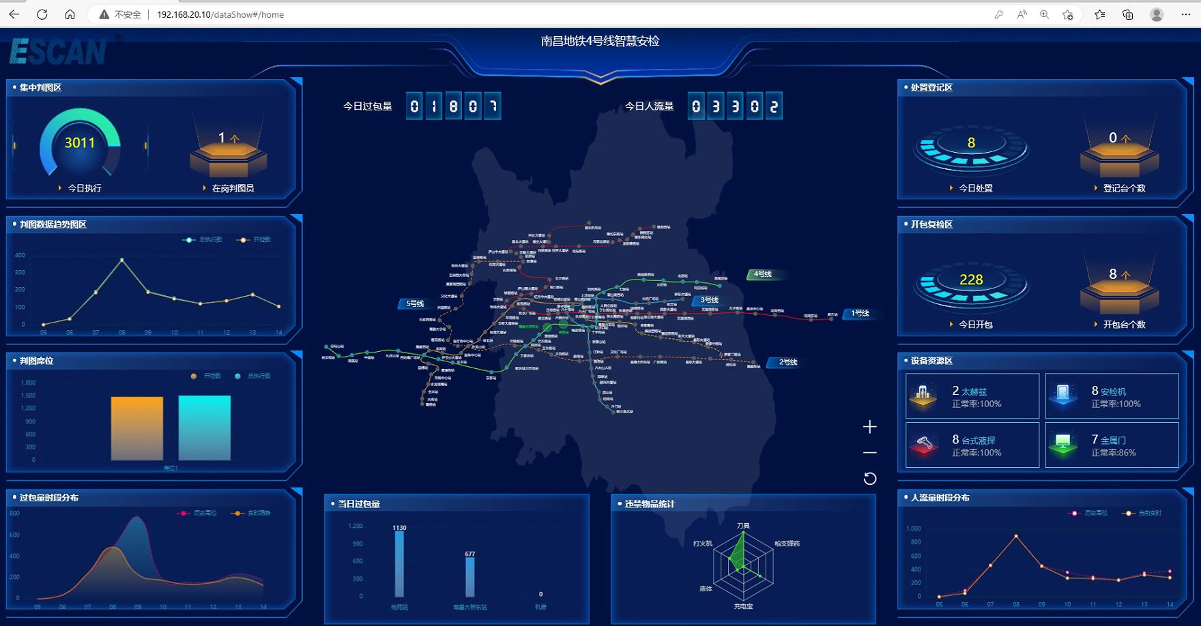This screenshot has width=1201, height=626.
Task: Zoom out the metro map with minus
Action: (869, 453)
